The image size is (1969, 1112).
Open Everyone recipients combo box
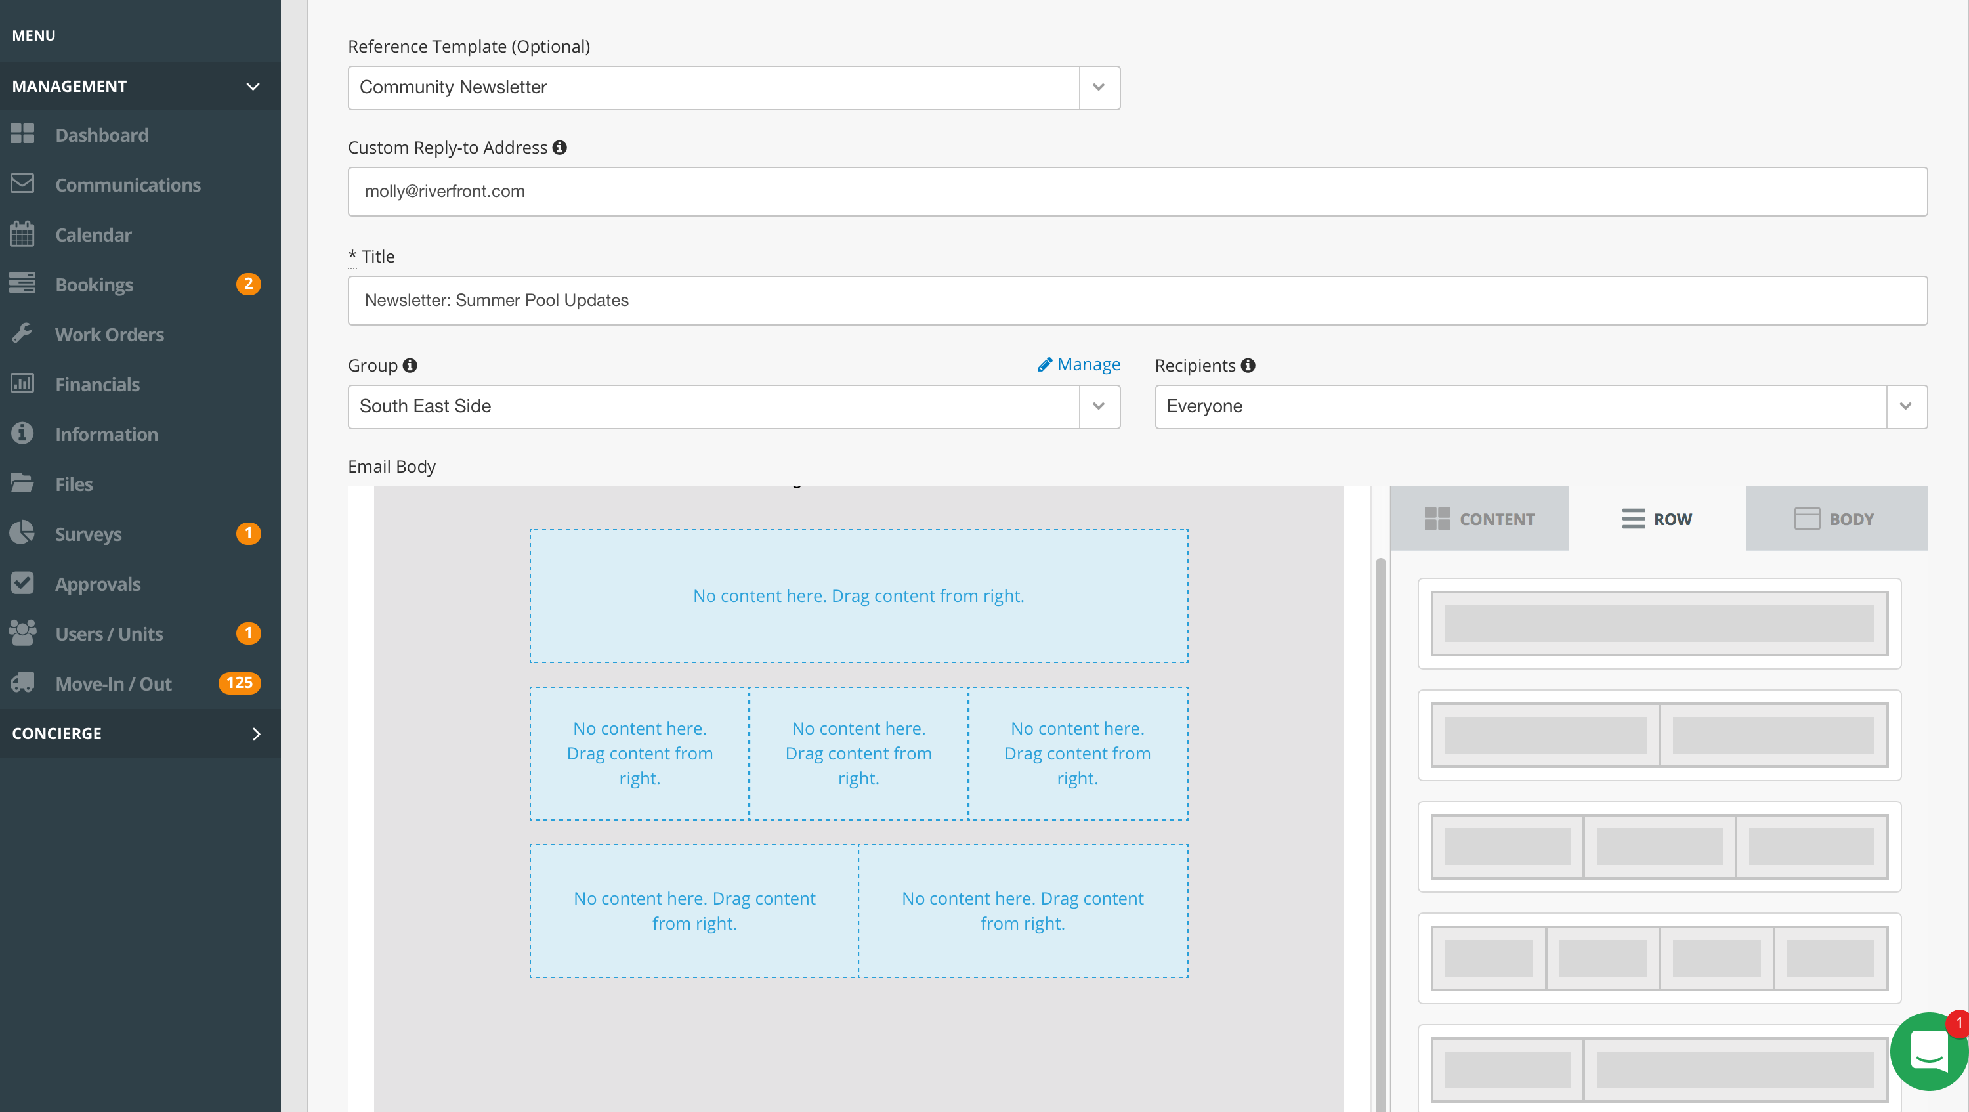pos(1541,406)
